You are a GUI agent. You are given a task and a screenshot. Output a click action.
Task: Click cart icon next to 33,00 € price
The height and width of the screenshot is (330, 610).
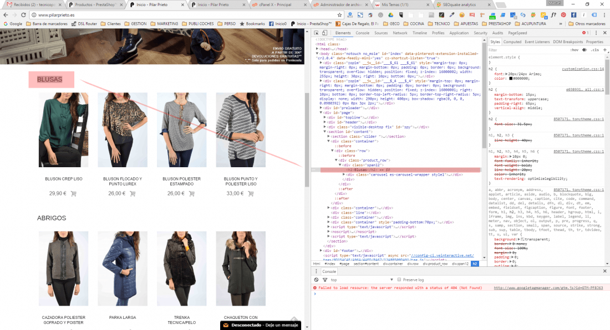pos(251,193)
